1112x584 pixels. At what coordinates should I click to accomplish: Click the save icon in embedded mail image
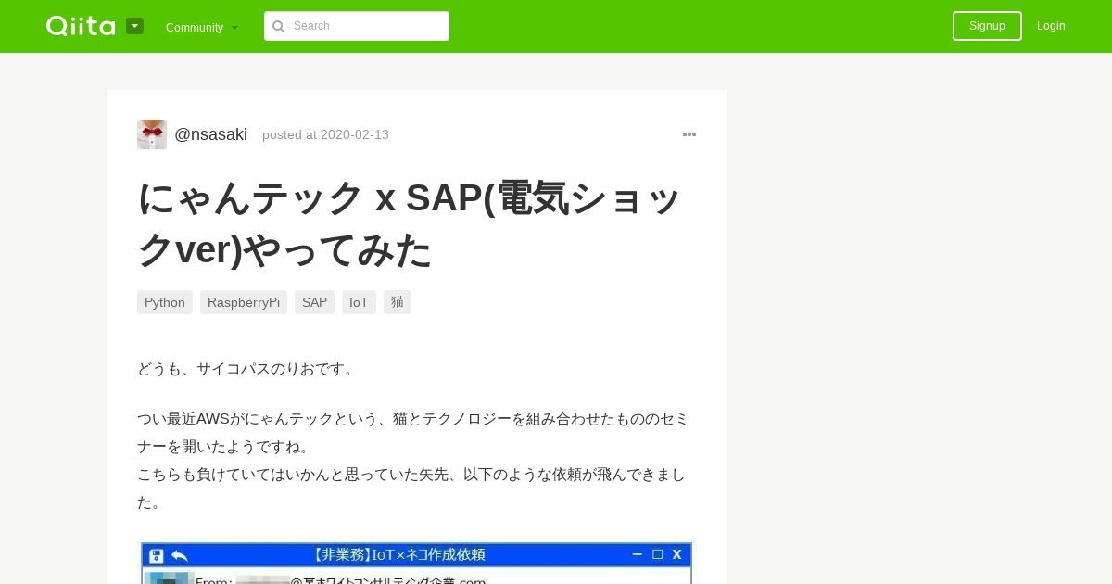click(157, 555)
